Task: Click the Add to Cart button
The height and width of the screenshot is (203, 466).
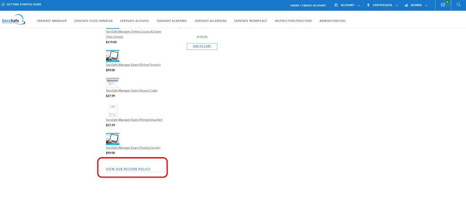Action: coord(202,46)
